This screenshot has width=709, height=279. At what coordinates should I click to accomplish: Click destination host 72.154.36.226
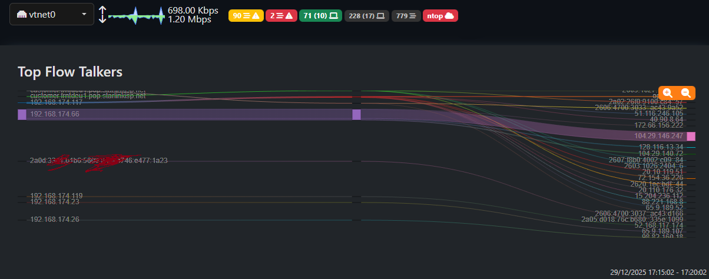tap(660, 178)
